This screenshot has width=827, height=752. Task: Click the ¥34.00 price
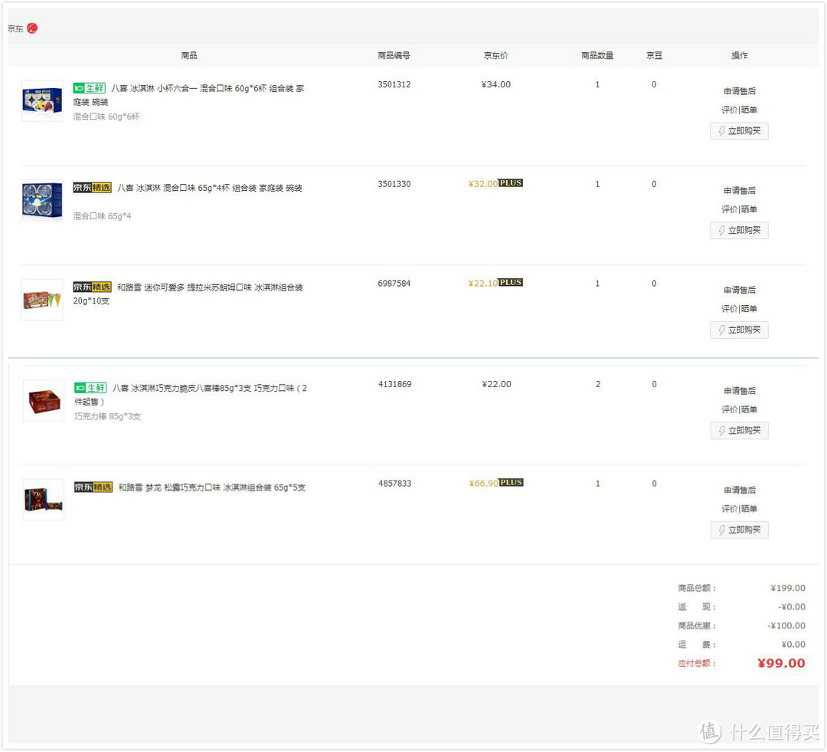(x=495, y=84)
